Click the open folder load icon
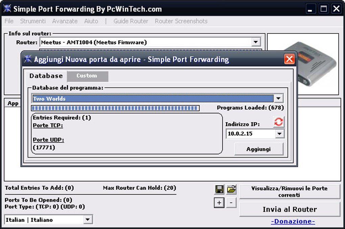The image size is (345, 229). point(231,189)
